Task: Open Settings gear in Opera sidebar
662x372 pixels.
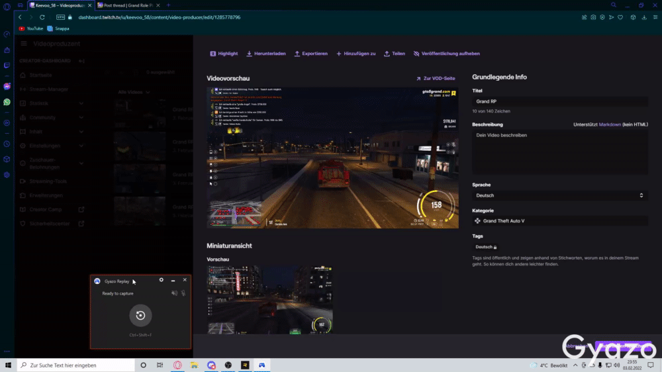Action: click(7, 175)
